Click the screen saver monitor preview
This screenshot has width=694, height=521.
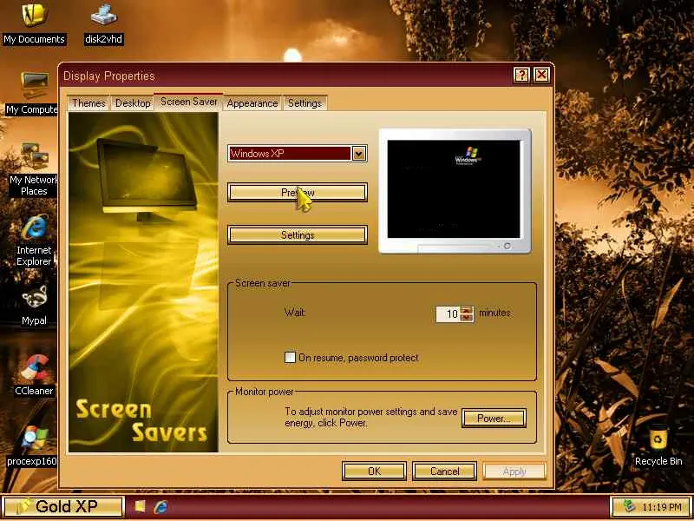pyautogui.click(x=455, y=190)
